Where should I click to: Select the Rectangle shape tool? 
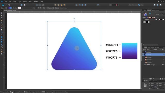2,37
